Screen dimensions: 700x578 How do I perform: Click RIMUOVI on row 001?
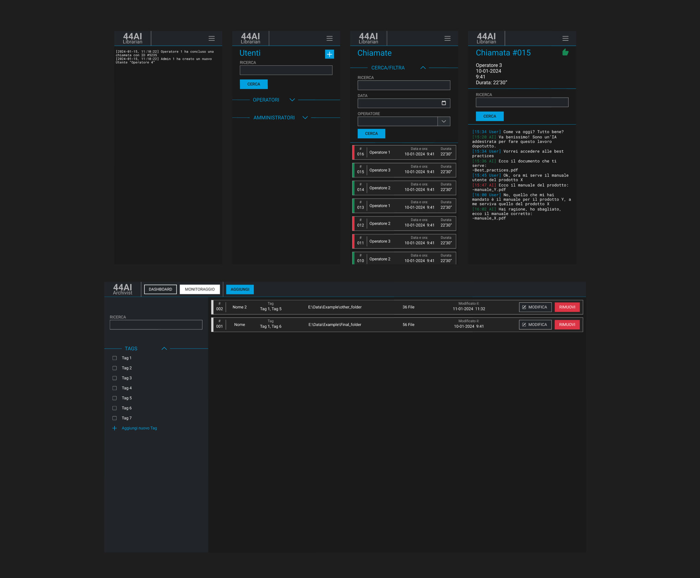tap(567, 325)
